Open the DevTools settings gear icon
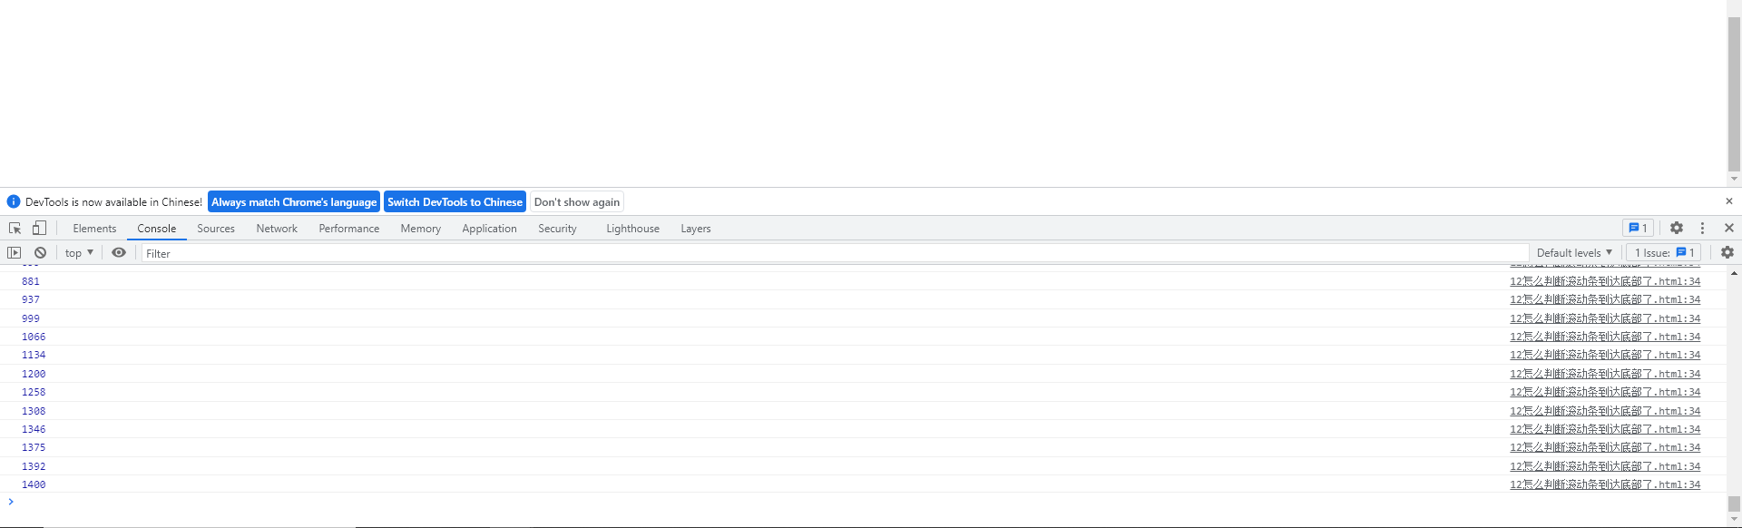 click(x=1677, y=229)
